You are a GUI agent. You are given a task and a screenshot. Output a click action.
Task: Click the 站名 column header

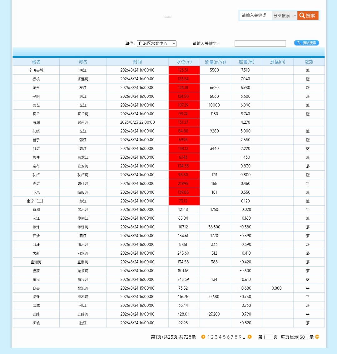(36, 62)
